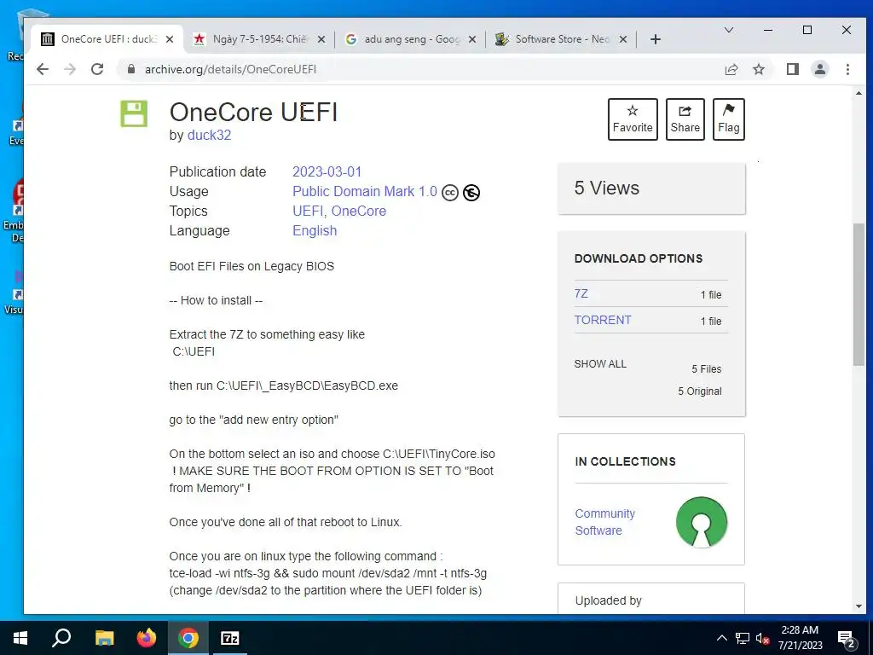Open Windows taskbar search

[61, 638]
